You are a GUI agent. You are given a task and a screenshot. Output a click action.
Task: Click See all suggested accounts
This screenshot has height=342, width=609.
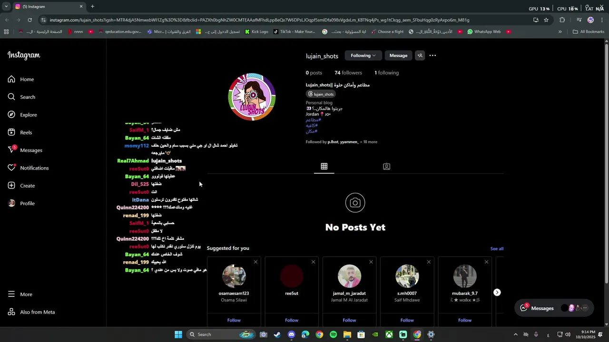[x=497, y=249]
